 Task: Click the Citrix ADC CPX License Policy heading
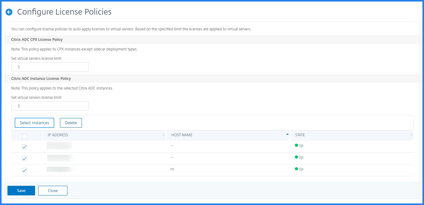(37, 40)
